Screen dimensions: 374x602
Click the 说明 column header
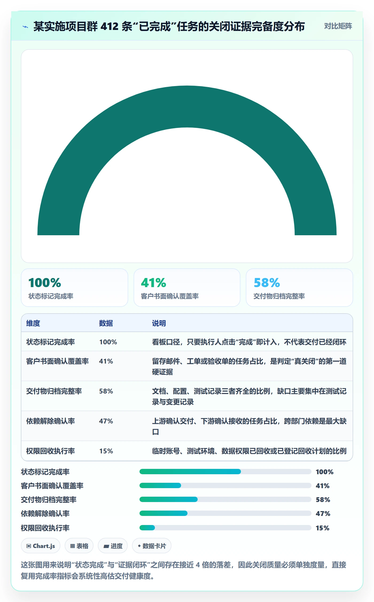pos(159,323)
